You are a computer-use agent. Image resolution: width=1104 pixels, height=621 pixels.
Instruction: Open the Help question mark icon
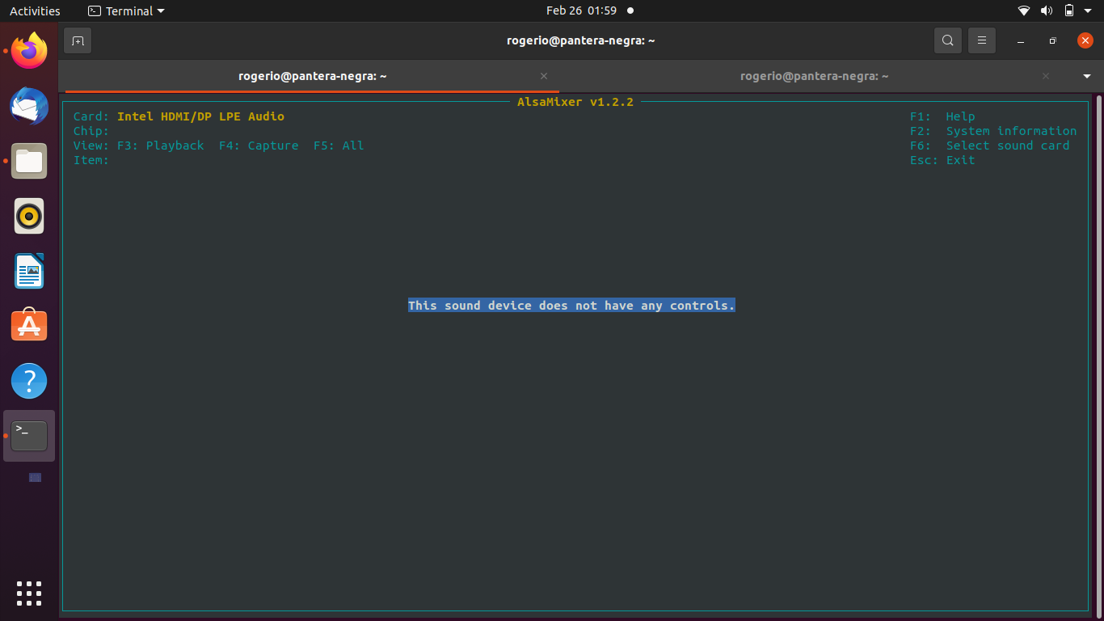pyautogui.click(x=29, y=381)
